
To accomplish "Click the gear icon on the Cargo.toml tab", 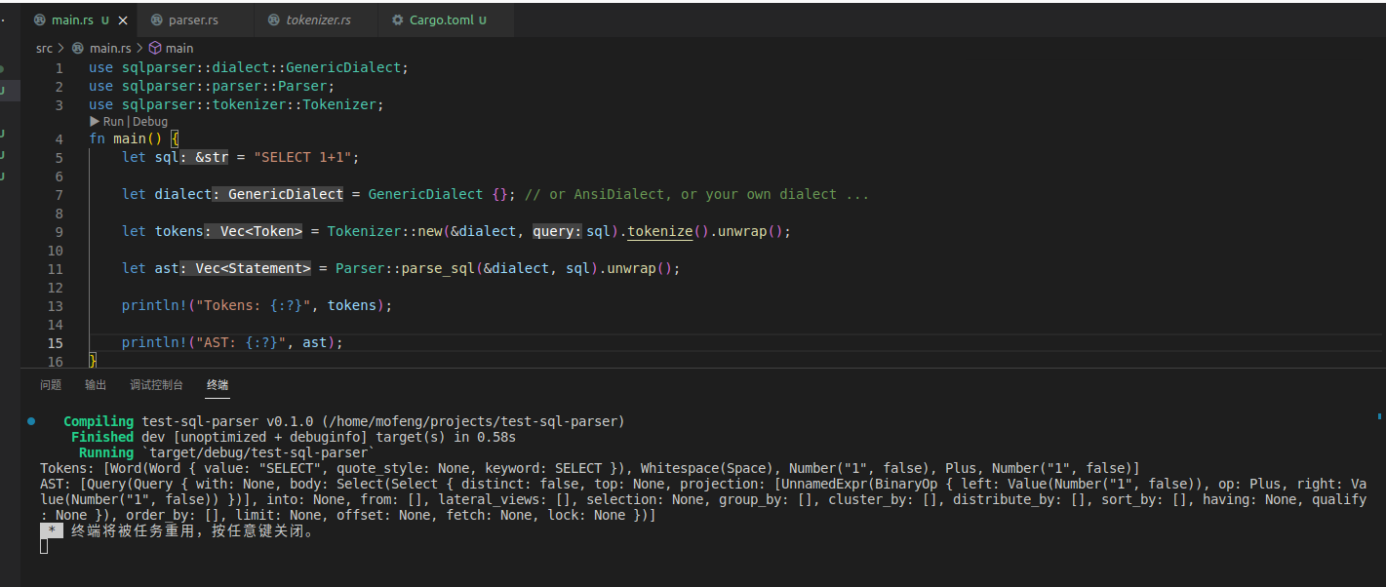I will coord(396,18).
